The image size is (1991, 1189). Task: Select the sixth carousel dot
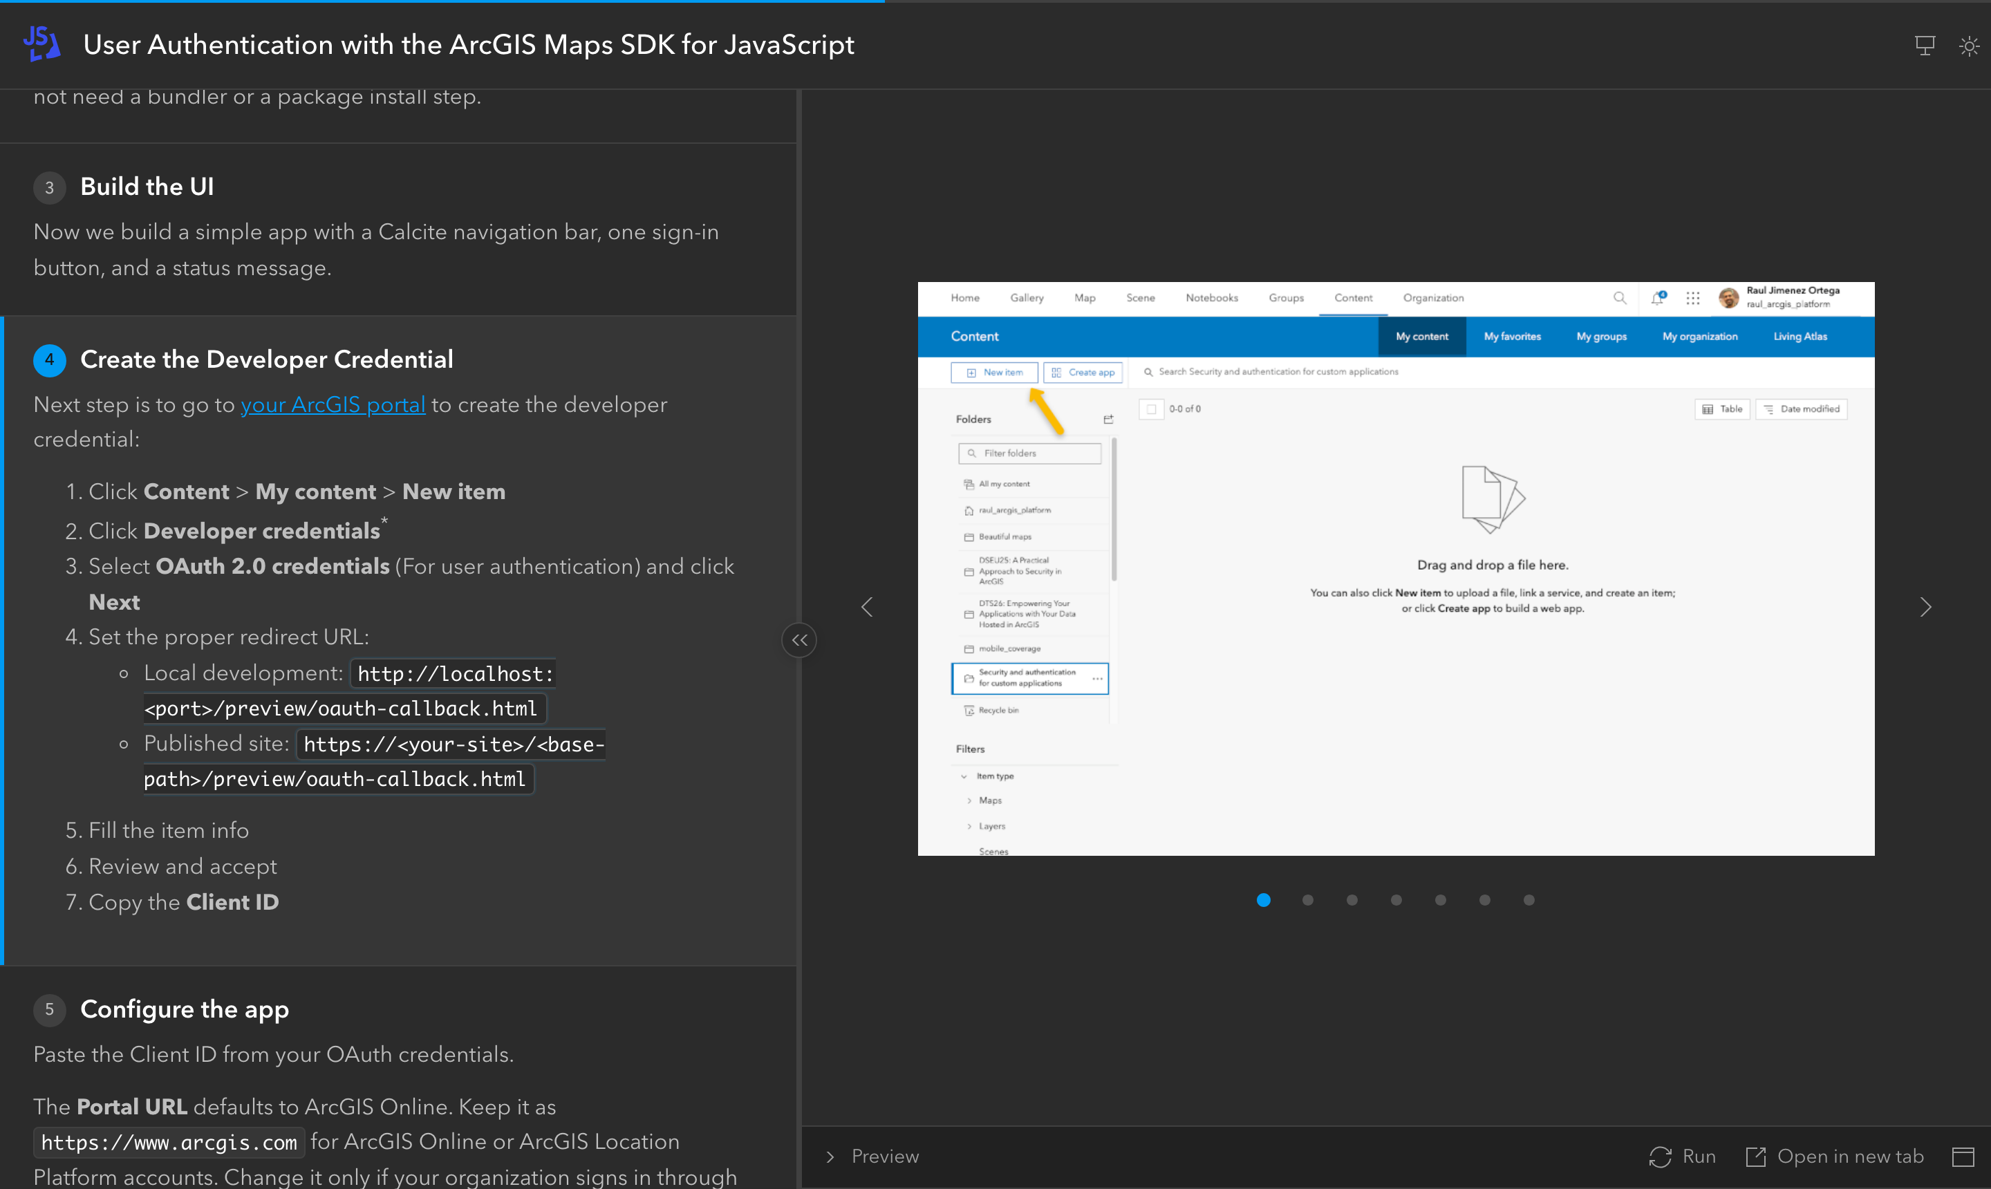click(x=1485, y=900)
